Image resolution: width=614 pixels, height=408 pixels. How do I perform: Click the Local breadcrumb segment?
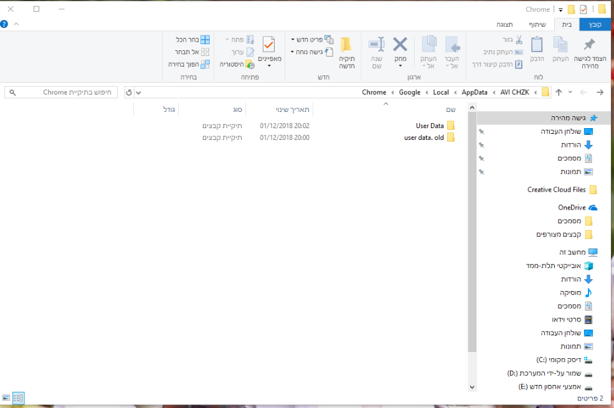pos(441,92)
